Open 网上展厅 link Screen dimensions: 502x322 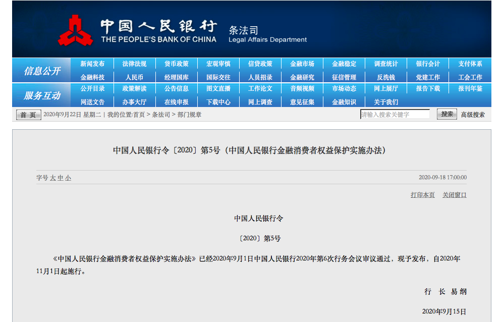[386, 88]
